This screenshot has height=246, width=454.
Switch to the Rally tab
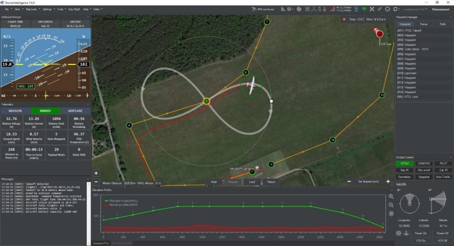(442, 24)
